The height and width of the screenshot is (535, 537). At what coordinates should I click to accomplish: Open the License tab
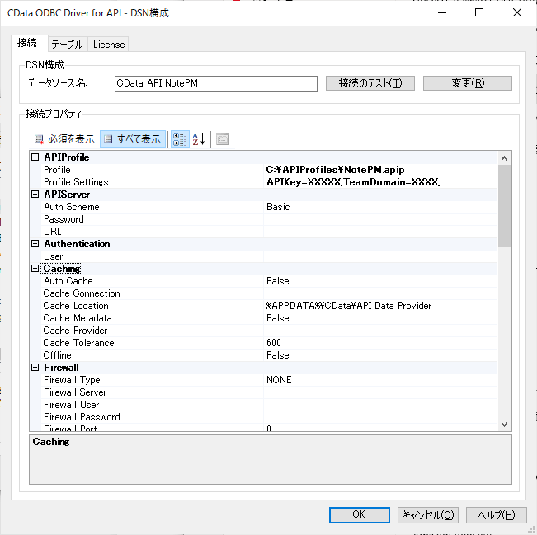pyautogui.click(x=109, y=45)
